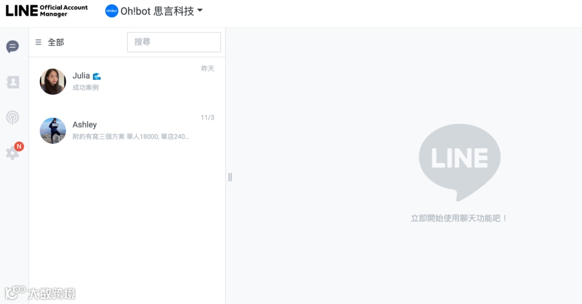Open the chat messages sidebar icon
This screenshot has width=582, height=304.
(12, 46)
